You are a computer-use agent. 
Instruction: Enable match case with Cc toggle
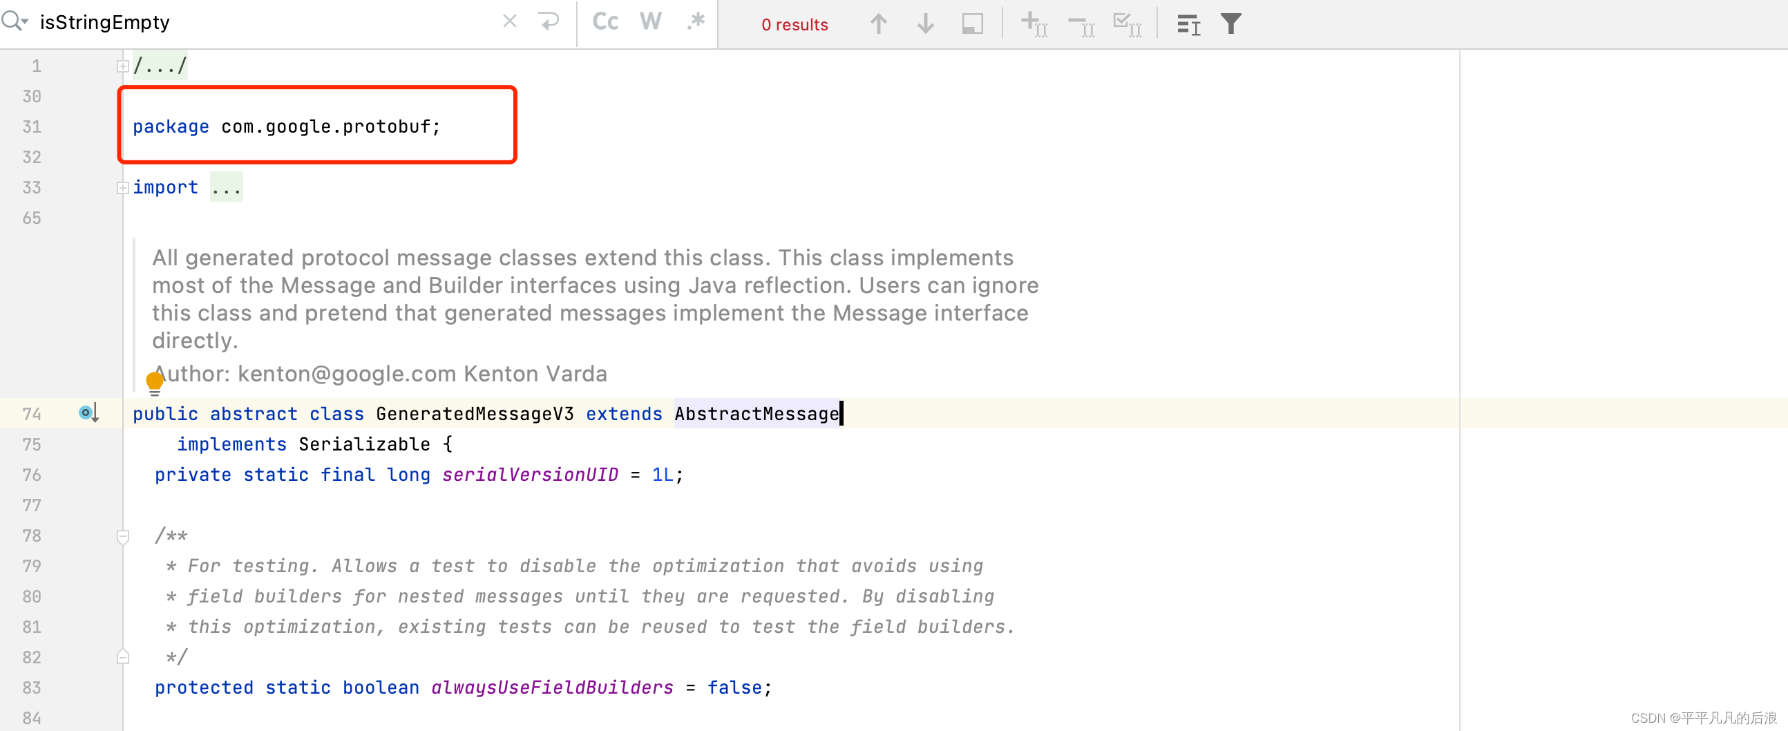604,21
